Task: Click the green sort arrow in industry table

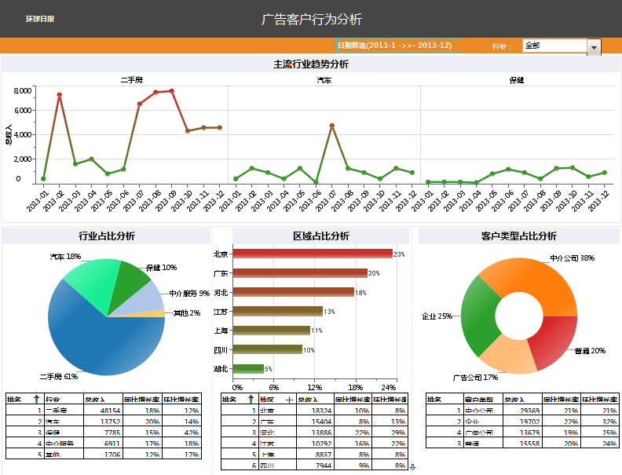Action: click(x=36, y=399)
